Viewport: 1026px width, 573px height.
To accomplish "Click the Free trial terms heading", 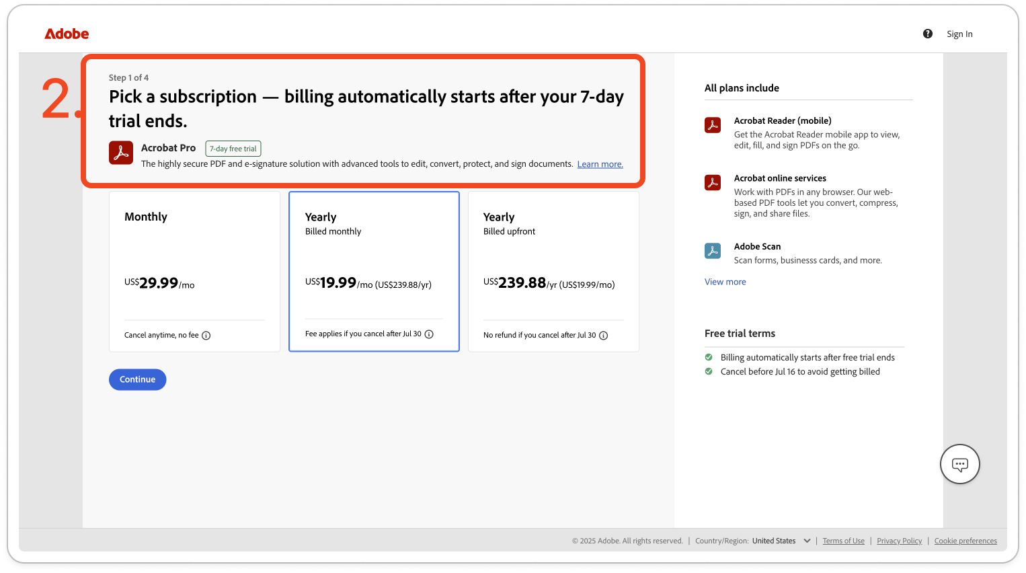I will [740, 334].
